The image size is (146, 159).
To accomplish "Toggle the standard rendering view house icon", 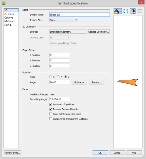I will [x=117, y=11].
